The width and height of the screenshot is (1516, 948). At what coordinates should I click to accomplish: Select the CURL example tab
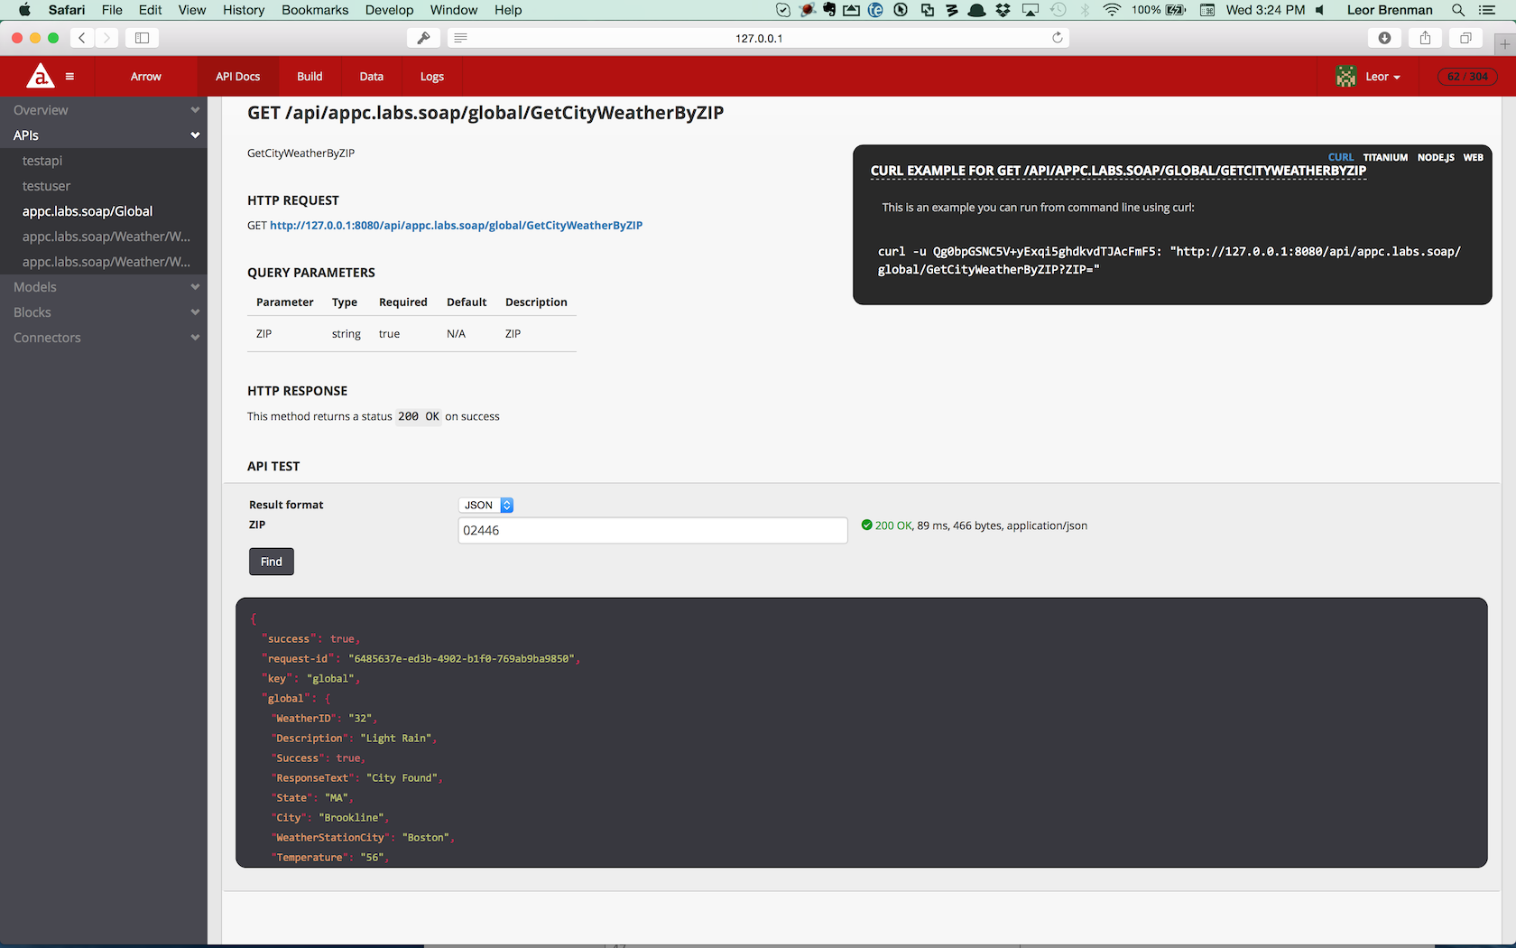(x=1340, y=157)
